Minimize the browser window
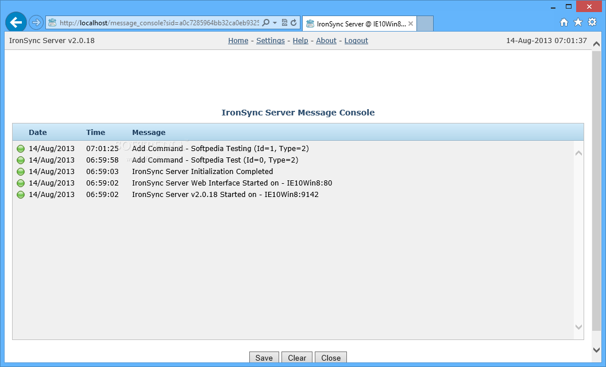Image resolution: width=606 pixels, height=367 pixels. click(x=553, y=6)
